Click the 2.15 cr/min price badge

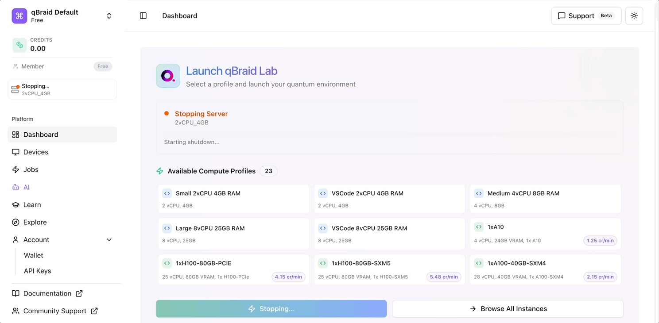coord(600,277)
